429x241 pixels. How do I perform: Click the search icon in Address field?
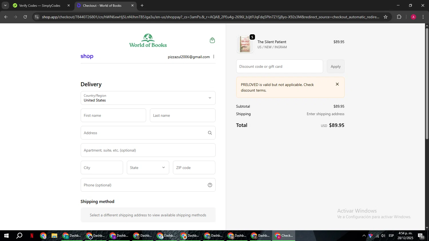pyautogui.click(x=210, y=133)
